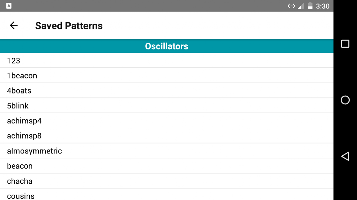Open the cousins pattern
Screen dimensions: 357x200
click(167, 195)
